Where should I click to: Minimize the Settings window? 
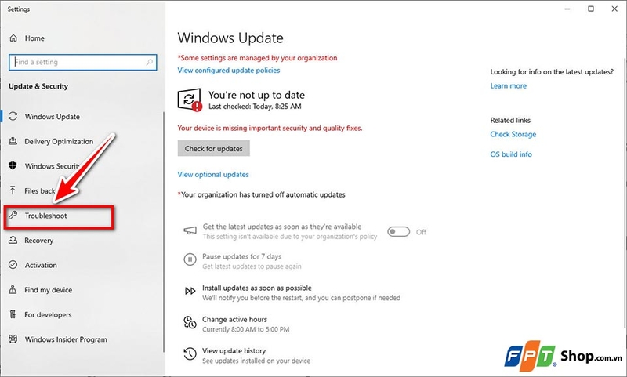click(567, 9)
